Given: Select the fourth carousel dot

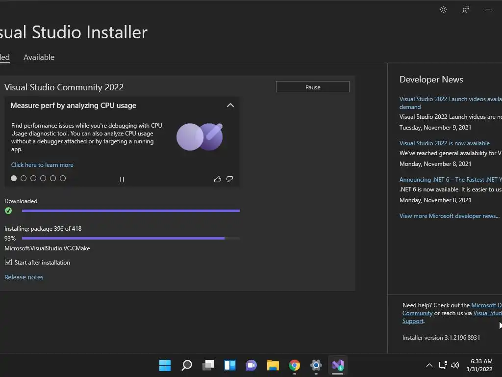Looking at the screenshot, I should tap(43, 178).
